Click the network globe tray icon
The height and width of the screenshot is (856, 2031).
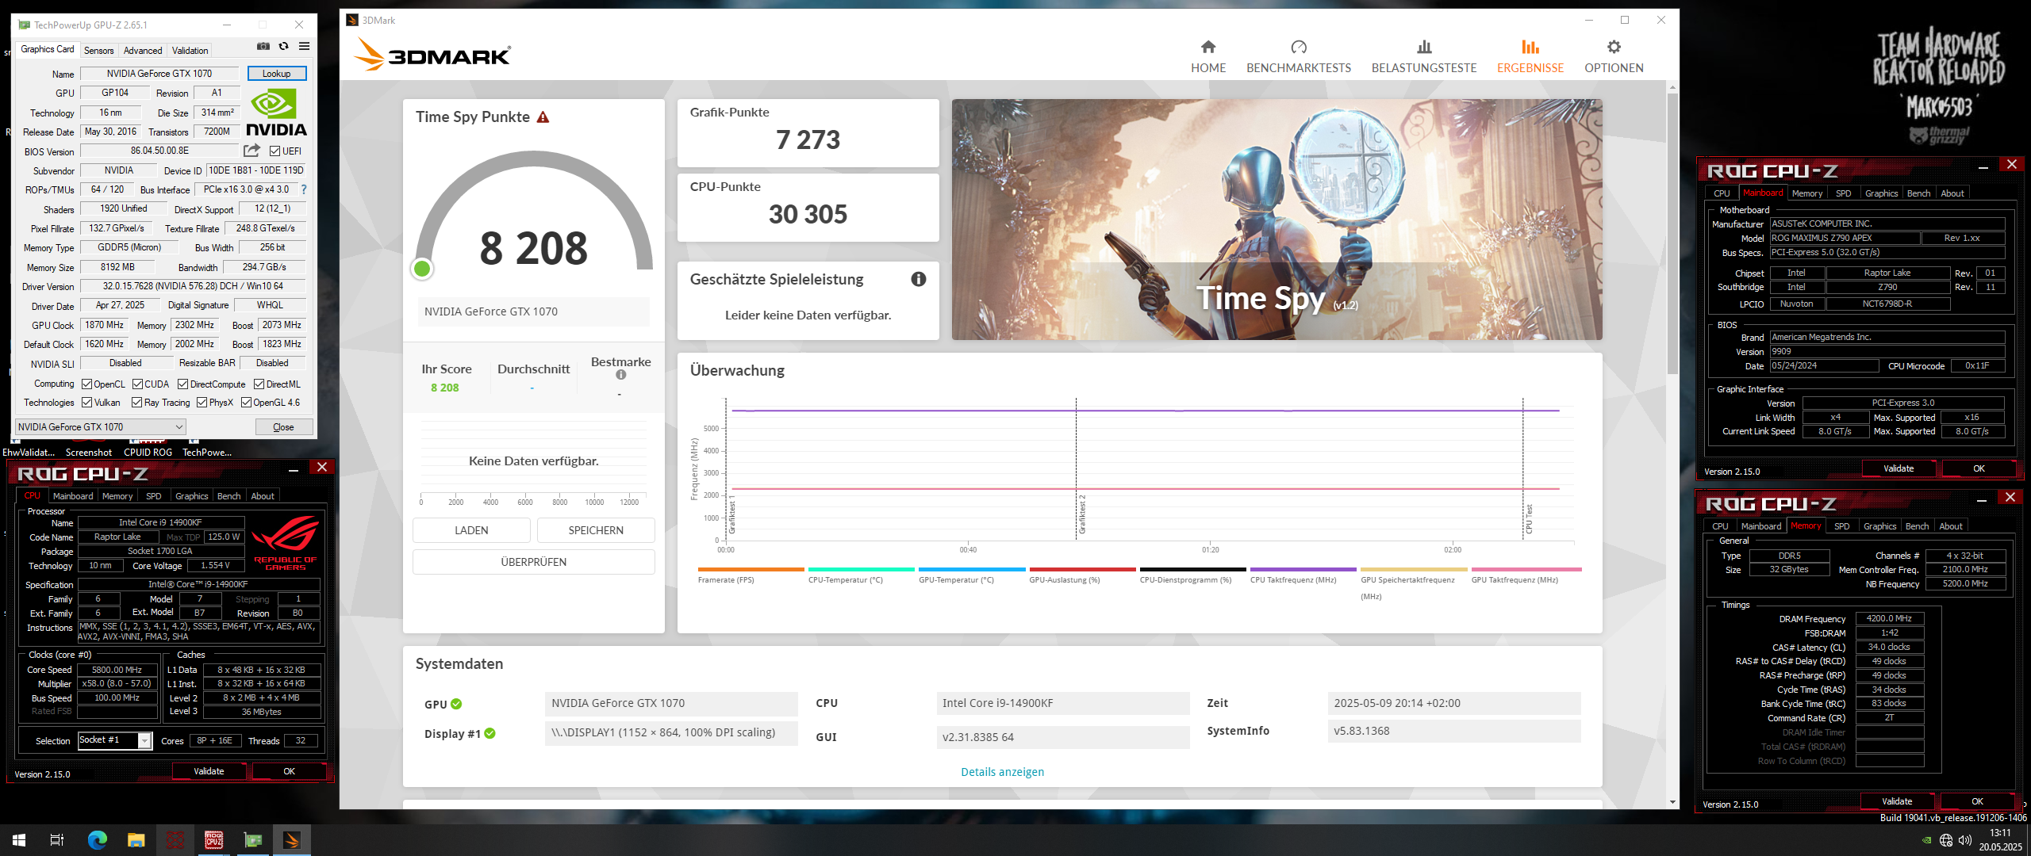tap(1945, 840)
